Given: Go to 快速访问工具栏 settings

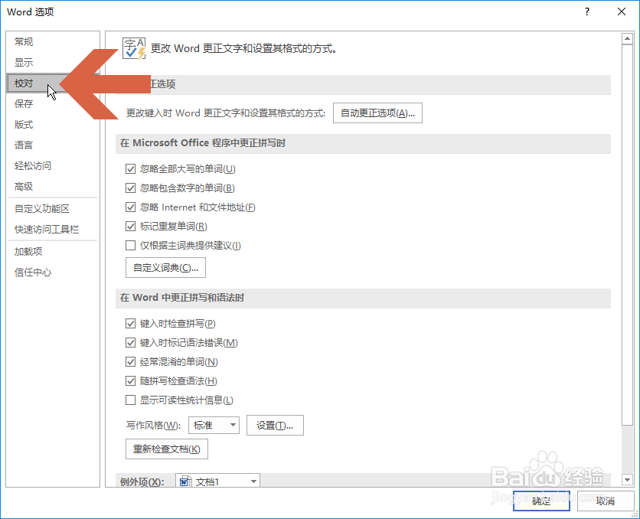Looking at the screenshot, I should 53,230.
